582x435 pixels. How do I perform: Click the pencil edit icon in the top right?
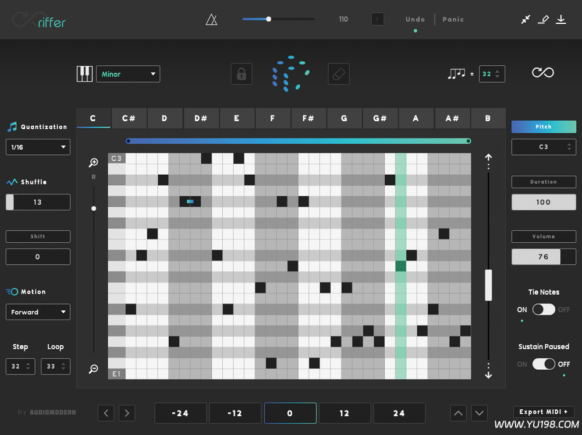pos(543,19)
